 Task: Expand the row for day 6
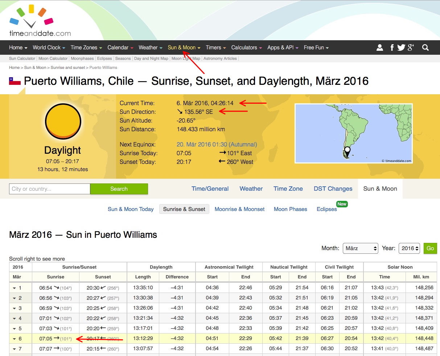click(15, 339)
